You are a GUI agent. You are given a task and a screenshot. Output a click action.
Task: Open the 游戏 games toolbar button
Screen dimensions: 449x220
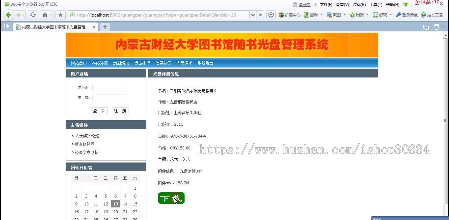click(380, 15)
